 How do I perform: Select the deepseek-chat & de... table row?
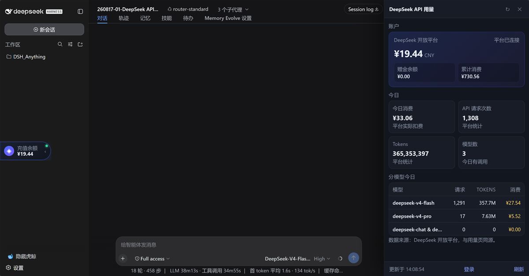coord(457,229)
